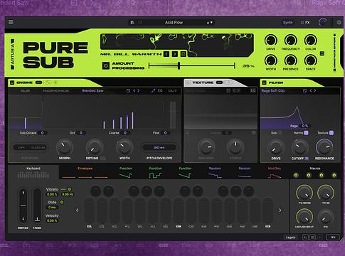Go to next filter Rage Soft Clip preset

pos(315,90)
